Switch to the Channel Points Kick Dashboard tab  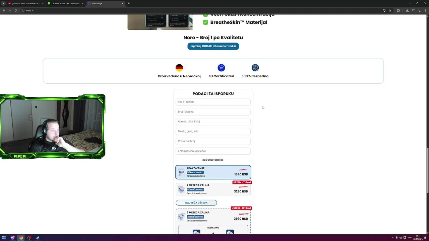[x=66, y=3]
